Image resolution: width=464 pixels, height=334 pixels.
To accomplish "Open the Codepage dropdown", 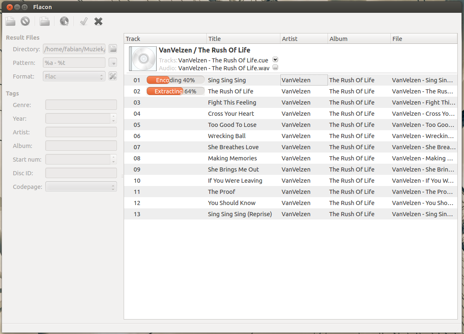I will click(x=81, y=187).
